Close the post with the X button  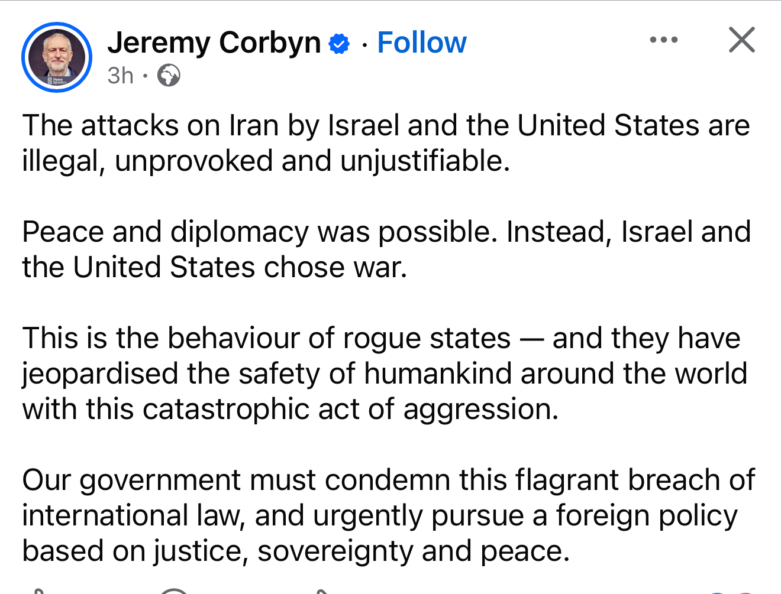tap(741, 40)
